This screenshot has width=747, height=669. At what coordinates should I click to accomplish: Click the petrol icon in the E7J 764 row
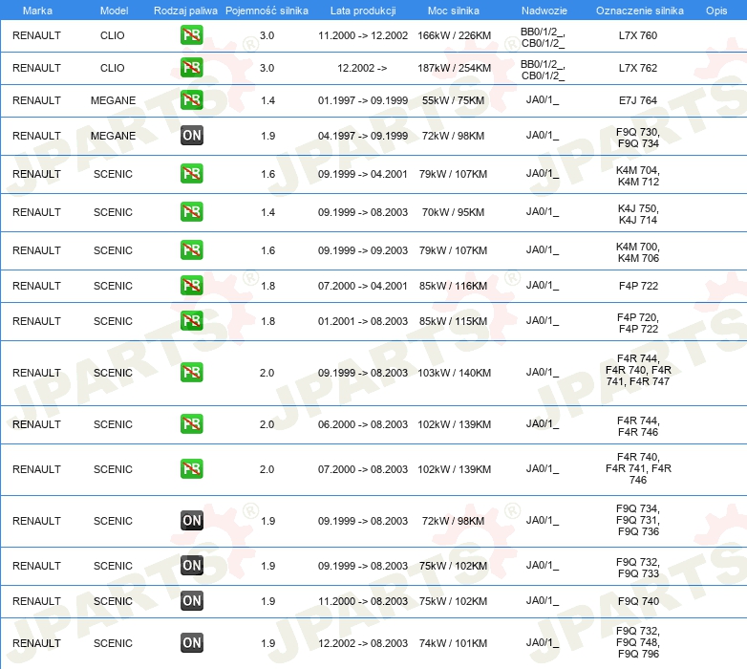click(x=191, y=100)
